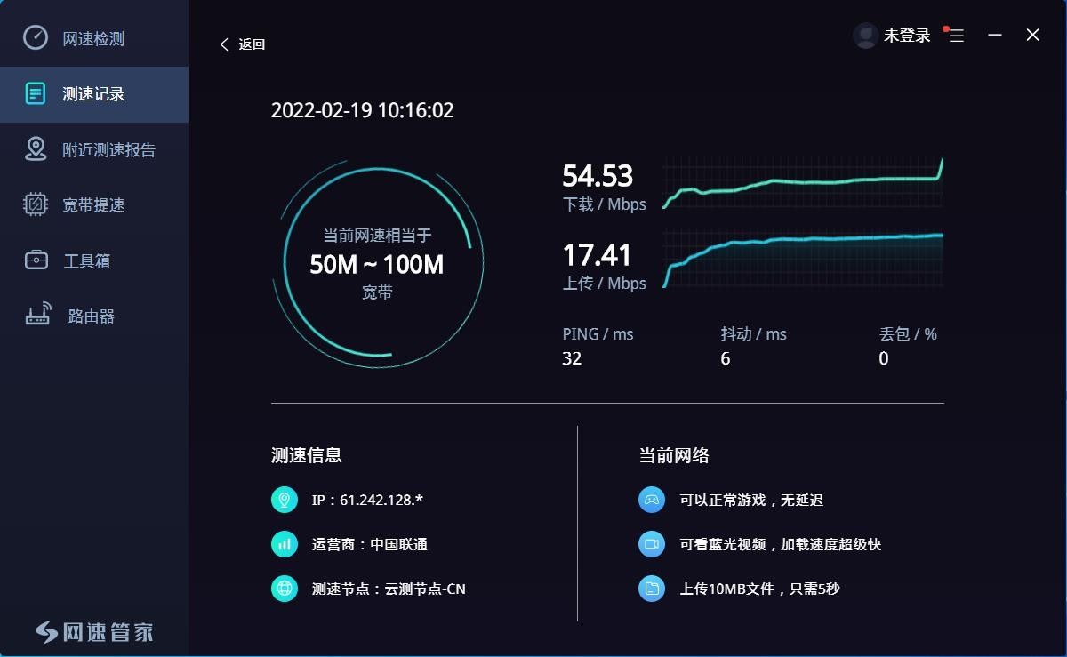Click 测速节点：云测节点-CN text

pos(389,589)
